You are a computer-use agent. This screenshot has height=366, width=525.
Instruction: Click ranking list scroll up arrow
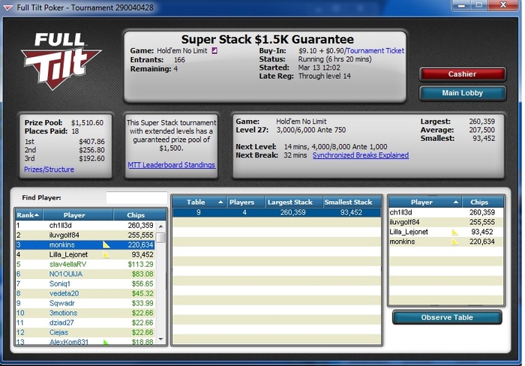point(161,226)
